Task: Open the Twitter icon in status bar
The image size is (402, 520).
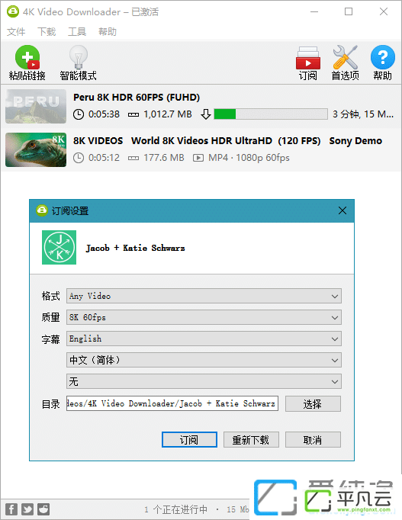Action: tap(27, 509)
